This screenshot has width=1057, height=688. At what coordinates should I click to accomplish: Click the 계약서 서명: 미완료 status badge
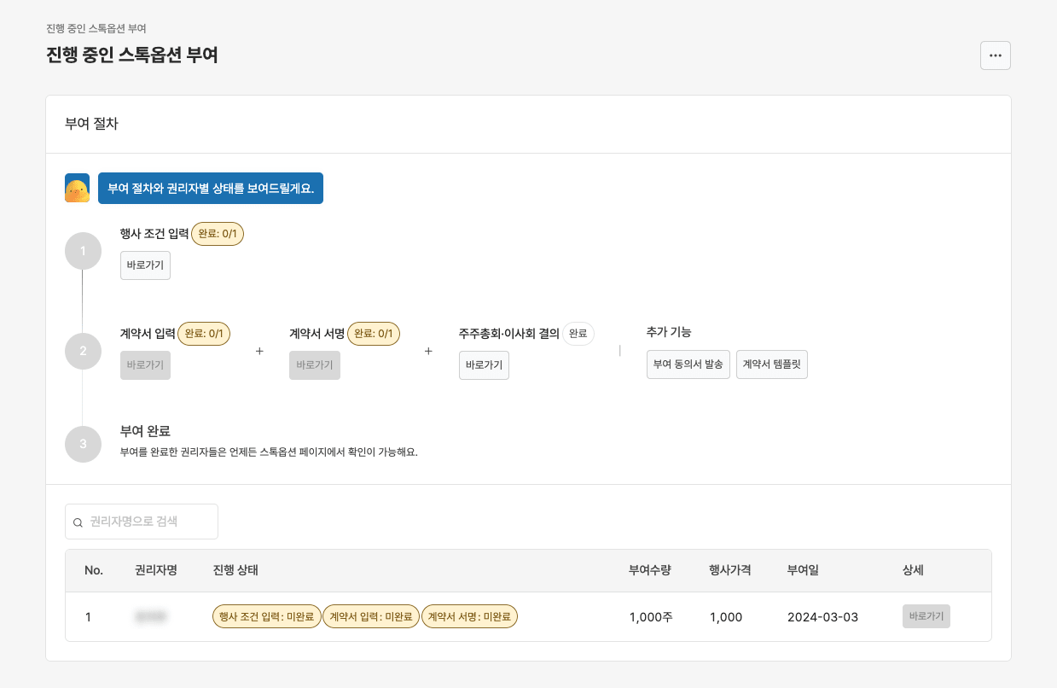click(x=469, y=616)
